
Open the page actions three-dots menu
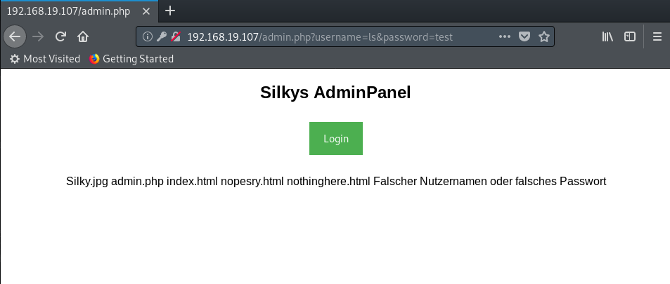tap(505, 36)
